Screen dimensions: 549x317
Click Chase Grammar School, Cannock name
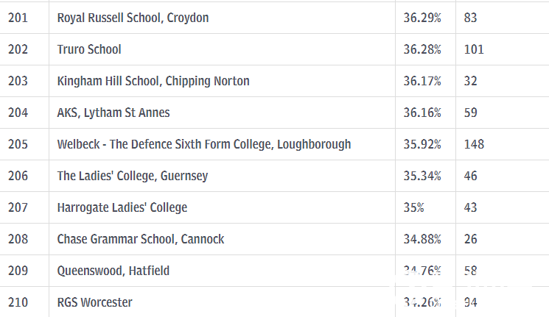141,239
